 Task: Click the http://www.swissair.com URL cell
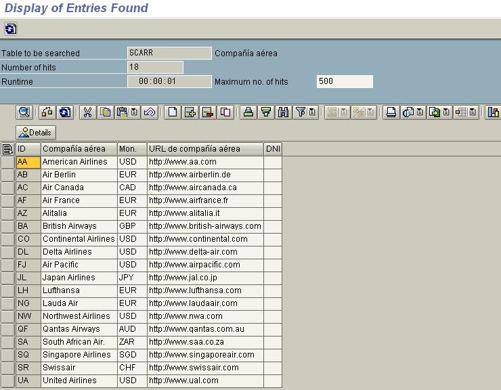point(205,368)
